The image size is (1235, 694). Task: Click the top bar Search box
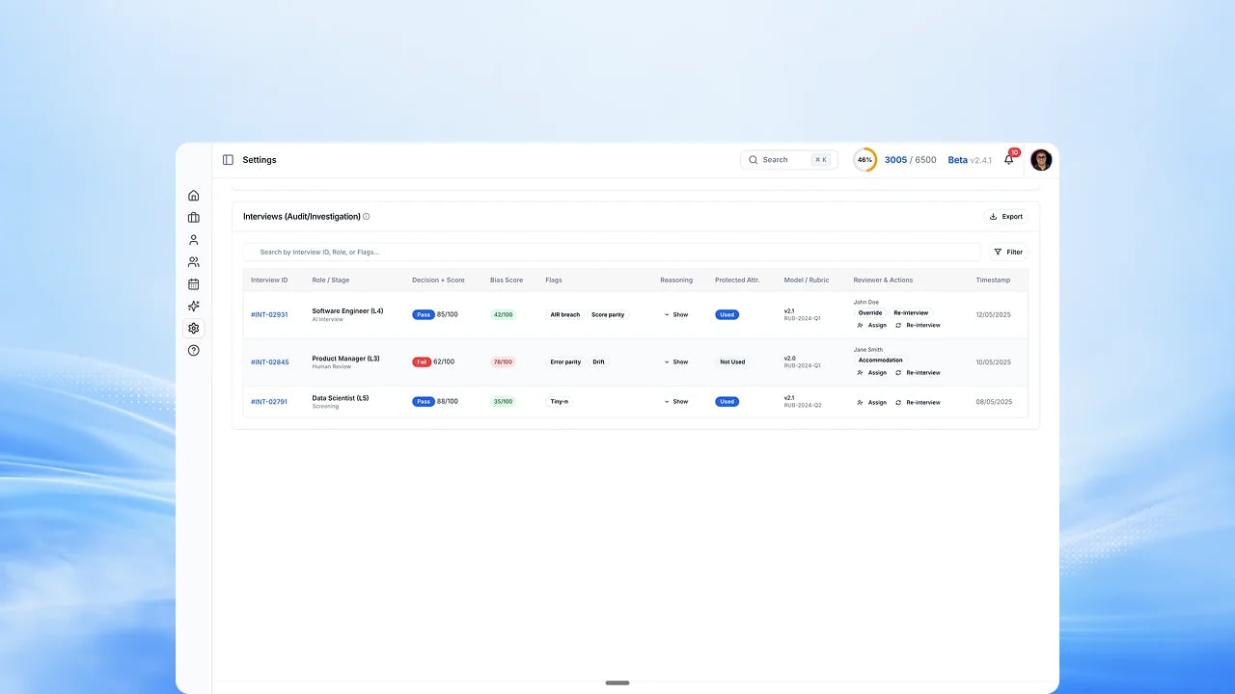tap(787, 160)
